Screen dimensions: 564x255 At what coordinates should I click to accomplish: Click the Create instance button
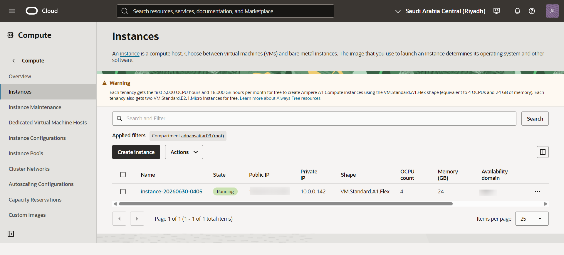click(136, 152)
